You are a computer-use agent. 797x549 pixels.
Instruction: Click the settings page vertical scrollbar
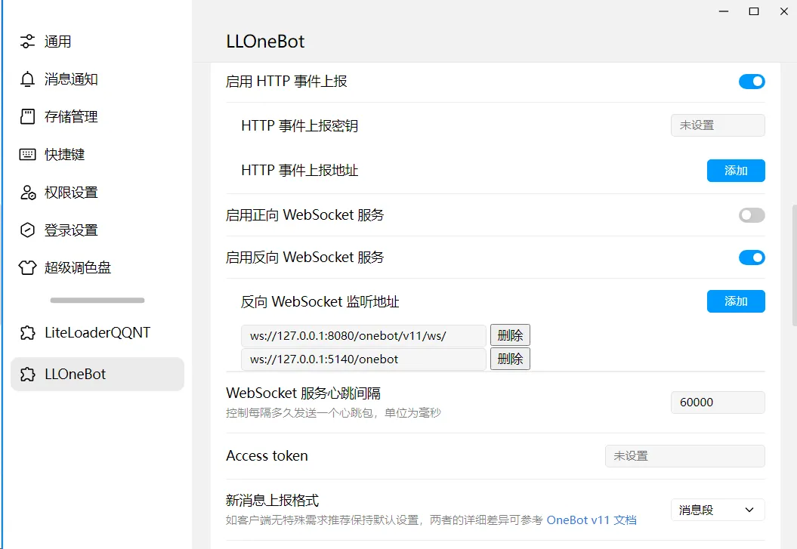pyautogui.click(x=795, y=264)
